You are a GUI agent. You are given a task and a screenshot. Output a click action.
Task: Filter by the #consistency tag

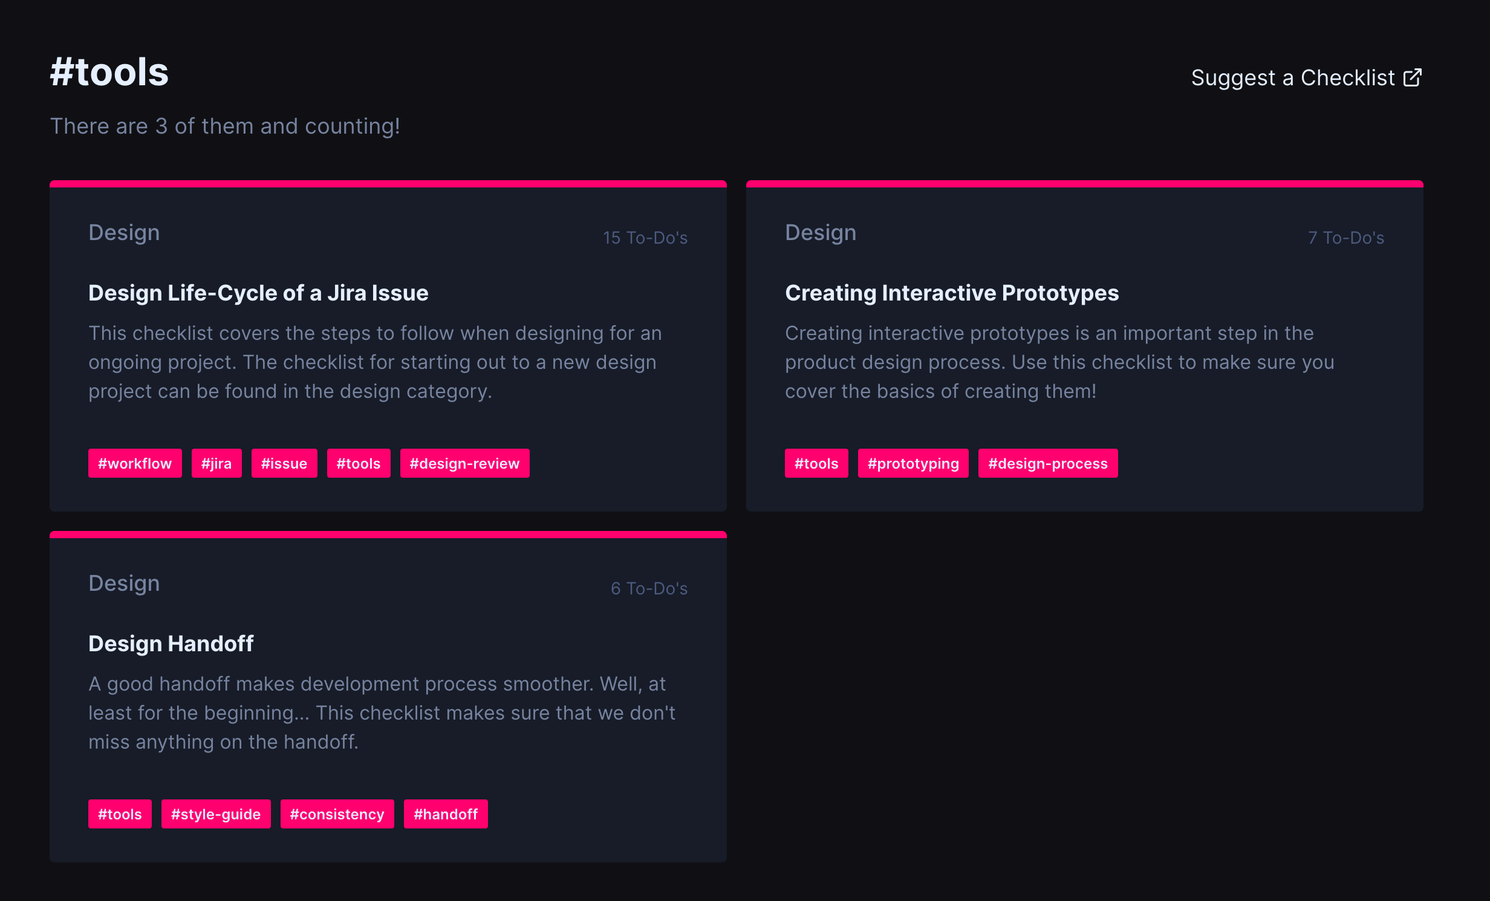click(337, 815)
